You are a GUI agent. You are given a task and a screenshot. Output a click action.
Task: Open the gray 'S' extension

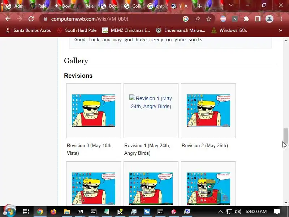point(235,19)
